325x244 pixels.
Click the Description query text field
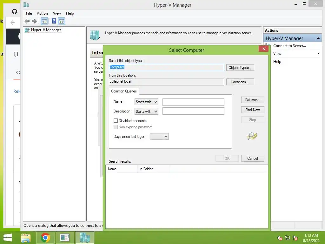pyautogui.click(x=193, y=111)
